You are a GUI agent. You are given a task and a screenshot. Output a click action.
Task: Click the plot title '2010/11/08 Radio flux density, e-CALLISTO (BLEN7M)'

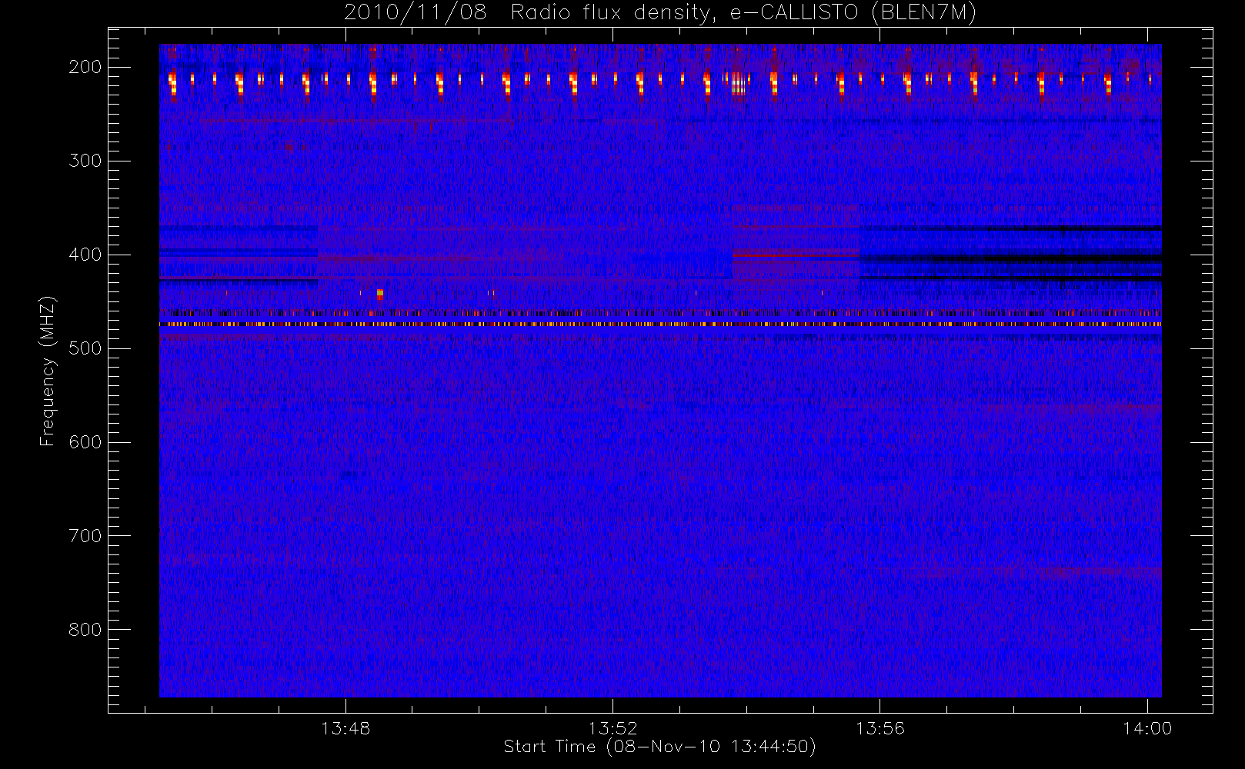point(660,12)
